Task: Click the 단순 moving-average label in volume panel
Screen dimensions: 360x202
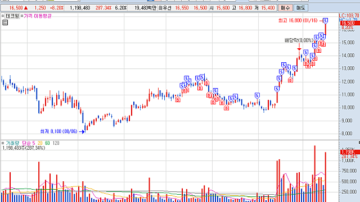Action: 26,143
